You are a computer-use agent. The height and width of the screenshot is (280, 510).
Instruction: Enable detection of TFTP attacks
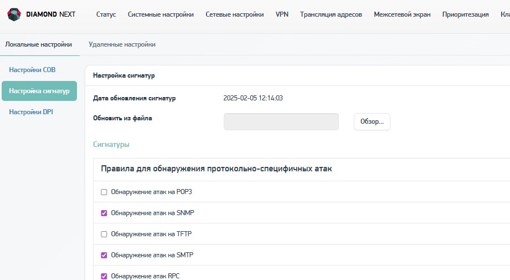pyautogui.click(x=104, y=234)
